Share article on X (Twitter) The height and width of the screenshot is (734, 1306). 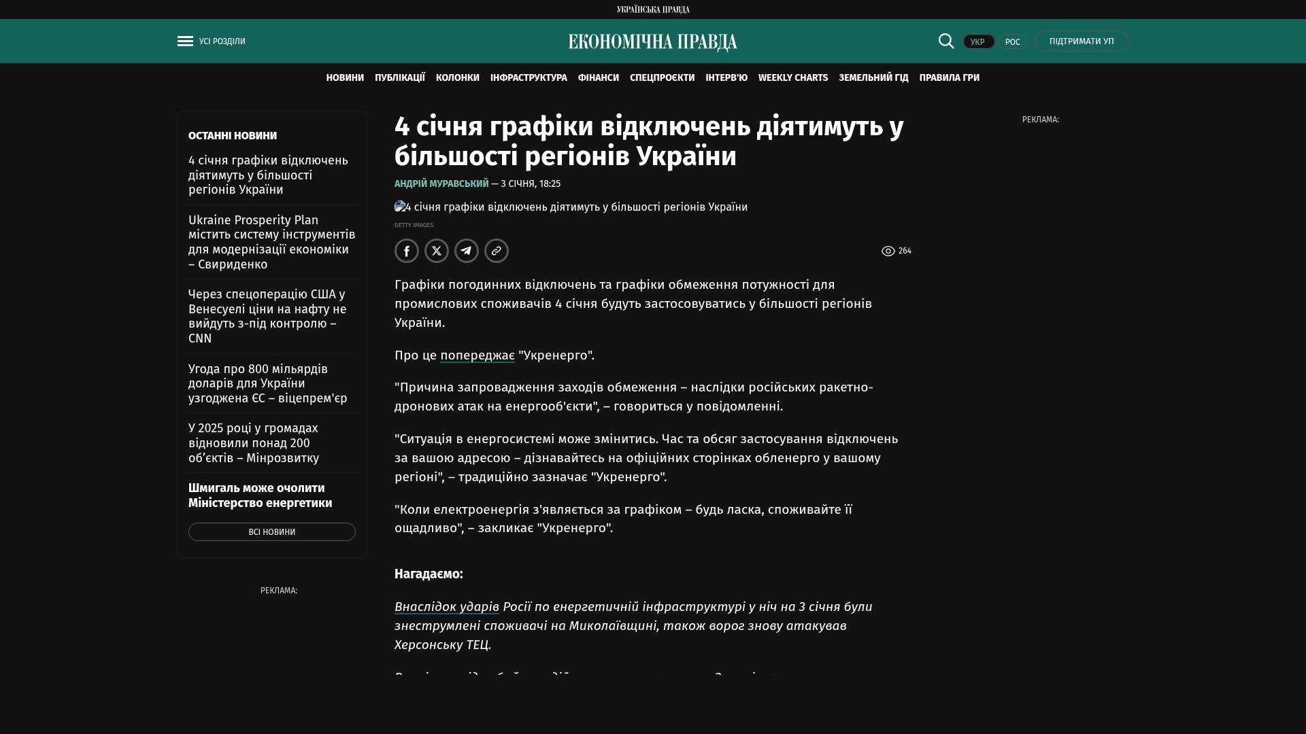pyautogui.click(x=437, y=251)
